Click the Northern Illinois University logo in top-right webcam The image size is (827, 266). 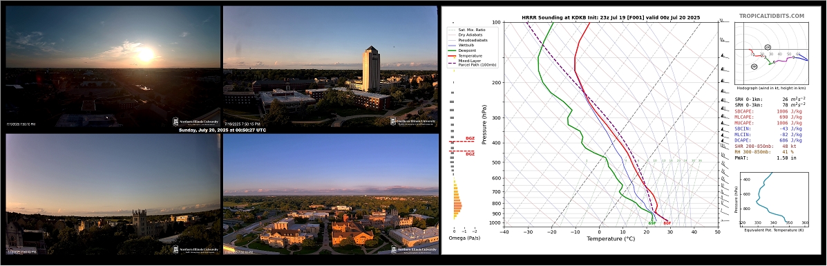[413, 121]
